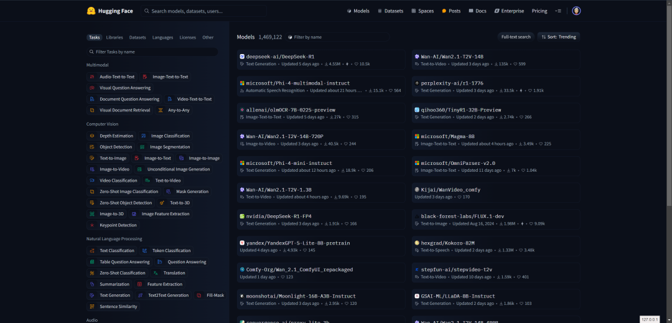Switch to the Libraries filter tab
The image size is (672, 323).
114,37
